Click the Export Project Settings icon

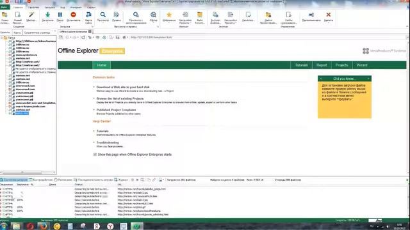point(231,15)
